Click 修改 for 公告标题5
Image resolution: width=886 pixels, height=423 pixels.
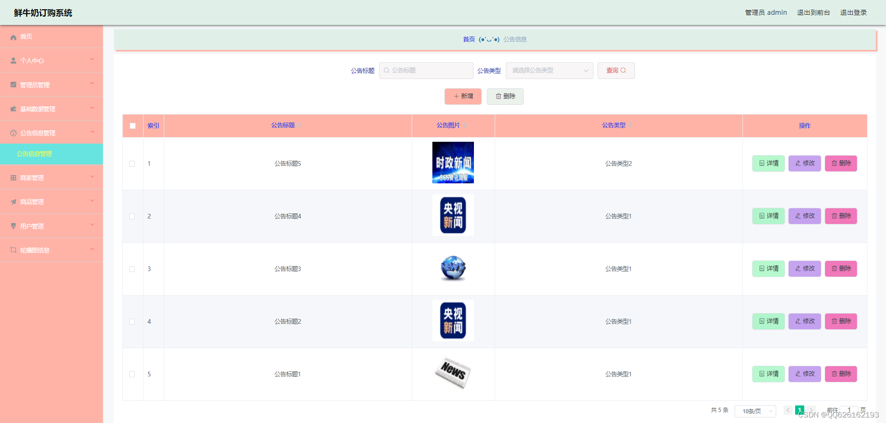(805, 163)
